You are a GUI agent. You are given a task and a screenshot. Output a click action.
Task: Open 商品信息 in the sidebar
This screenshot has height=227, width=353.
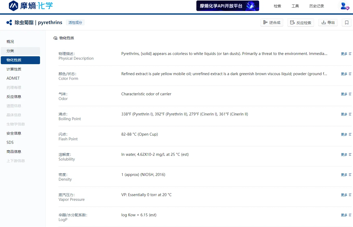click(x=20, y=152)
